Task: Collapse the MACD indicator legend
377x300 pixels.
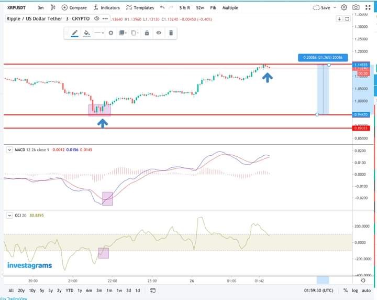Action: (9, 150)
